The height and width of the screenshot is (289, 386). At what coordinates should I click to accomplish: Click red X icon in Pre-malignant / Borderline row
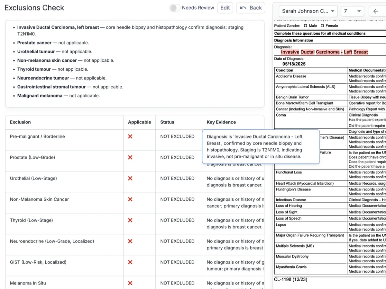point(130,136)
